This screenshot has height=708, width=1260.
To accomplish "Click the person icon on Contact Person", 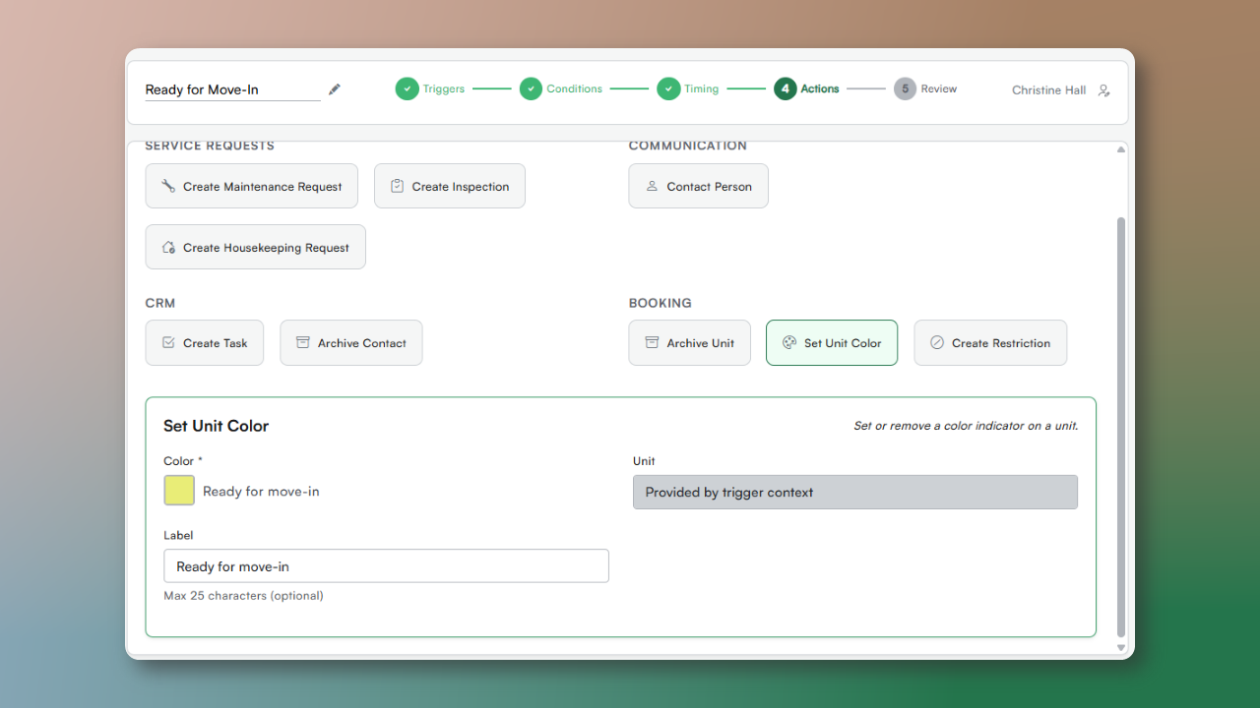I will click(652, 186).
